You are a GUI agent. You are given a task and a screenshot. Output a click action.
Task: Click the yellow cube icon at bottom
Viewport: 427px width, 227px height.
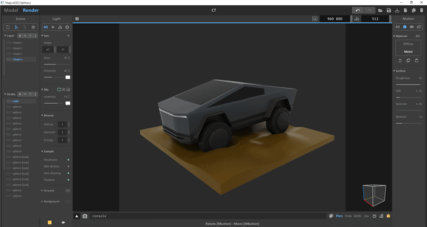click(x=388, y=216)
